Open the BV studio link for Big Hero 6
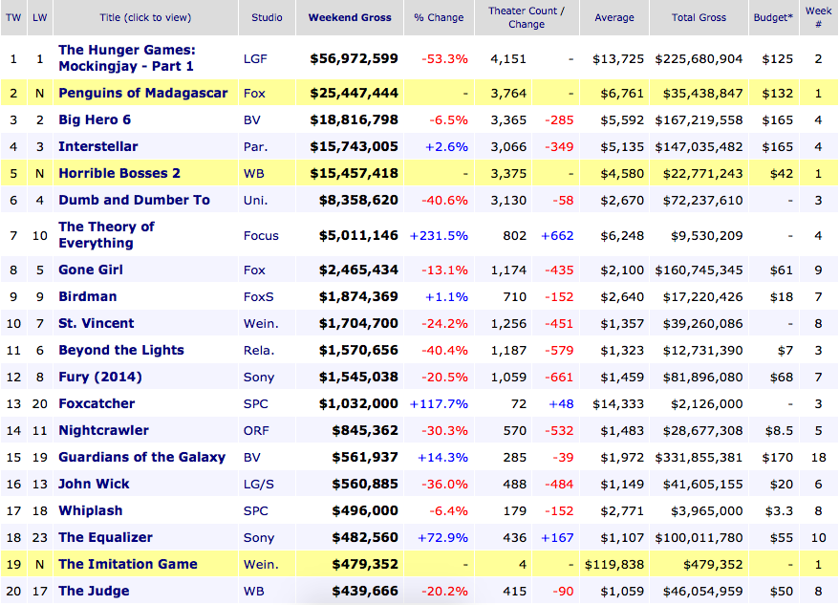 coord(252,119)
